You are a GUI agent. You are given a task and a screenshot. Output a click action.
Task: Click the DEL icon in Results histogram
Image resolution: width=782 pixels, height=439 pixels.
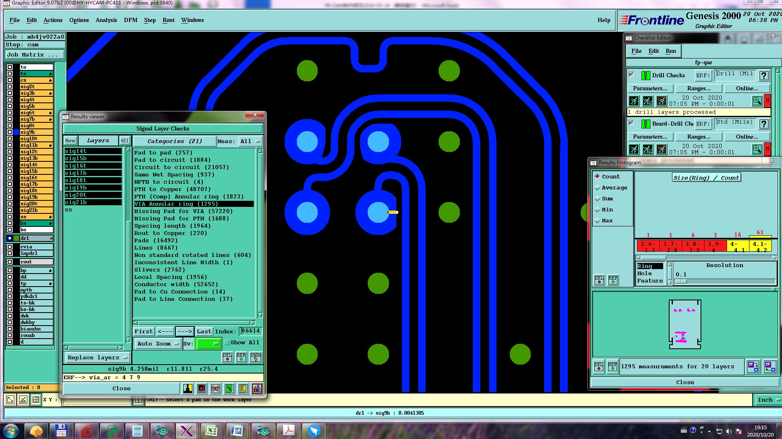pos(599,366)
